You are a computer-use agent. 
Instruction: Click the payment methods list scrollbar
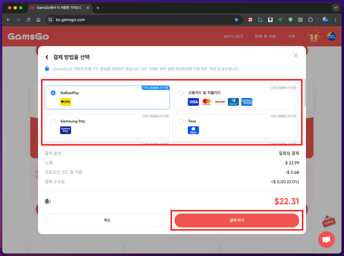305,93
